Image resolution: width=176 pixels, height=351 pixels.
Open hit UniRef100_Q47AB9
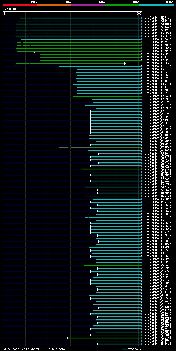point(158,335)
